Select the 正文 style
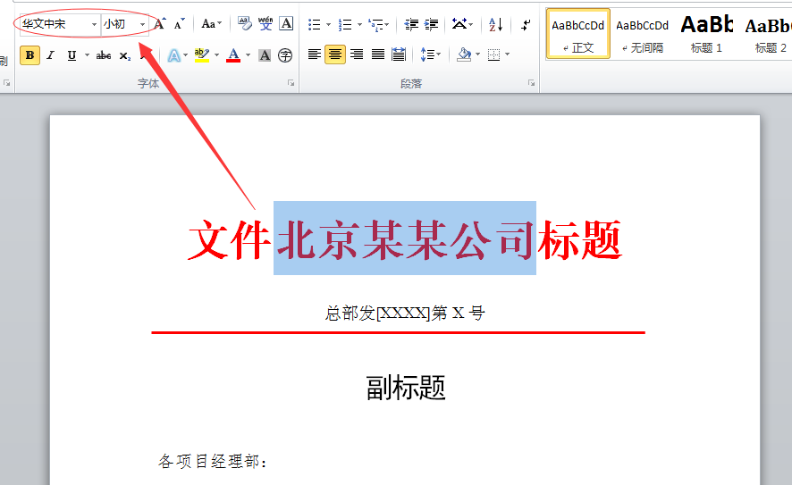Image resolution: width=792 pixels, height=485 pixels. point(578,34)
